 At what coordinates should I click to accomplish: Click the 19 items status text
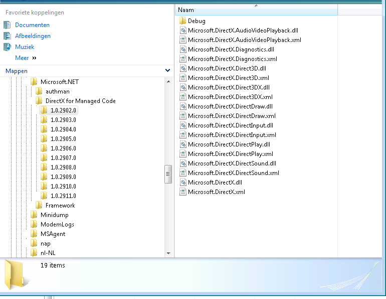coord(53,265)
